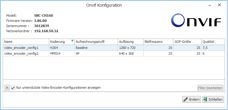Click the IP address 192.168.50.32
This screenshot has width=228, height=110.
click(x=46, y=31)
